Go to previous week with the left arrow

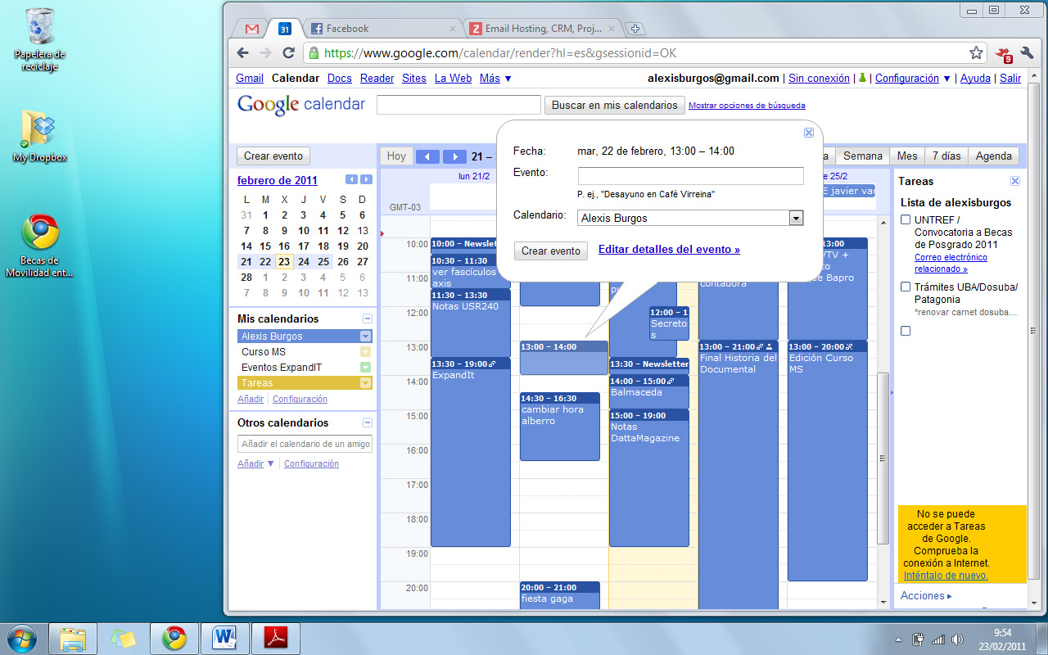(x=427, y=156)
